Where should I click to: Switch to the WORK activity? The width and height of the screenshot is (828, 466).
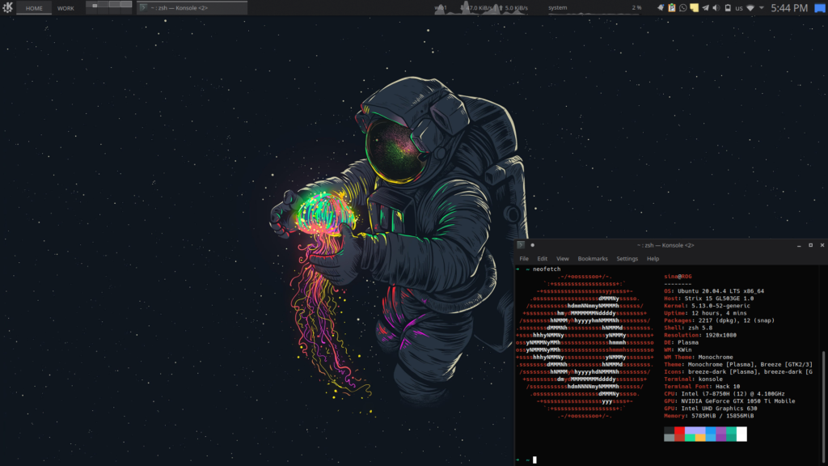click(65, 8)
